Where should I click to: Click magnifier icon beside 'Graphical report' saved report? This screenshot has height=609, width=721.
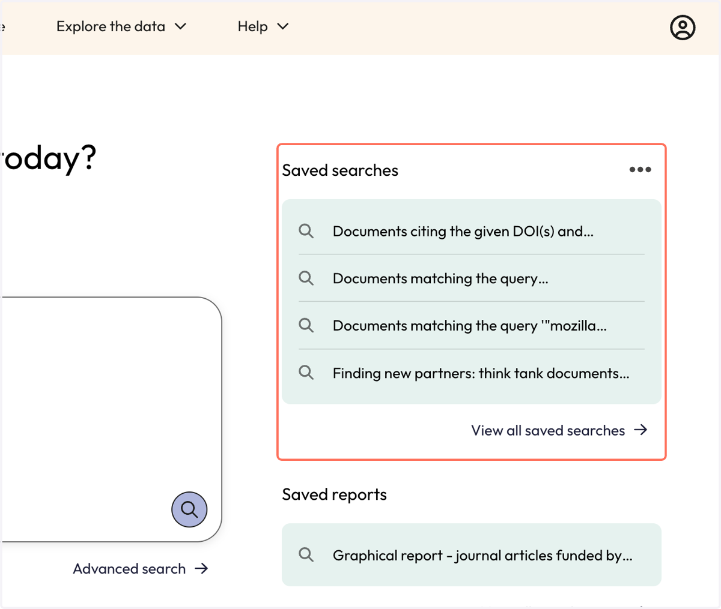pos(306,555)
